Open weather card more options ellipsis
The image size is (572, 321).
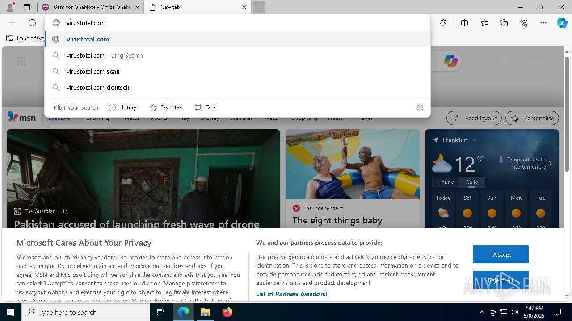click(545, 140)
